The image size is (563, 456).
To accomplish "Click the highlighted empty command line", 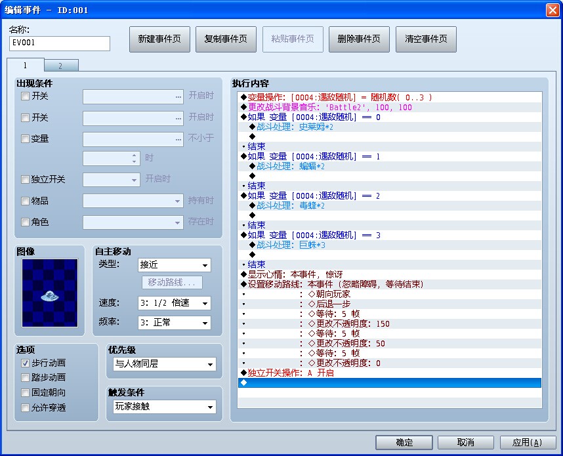I will coord(390,383).
